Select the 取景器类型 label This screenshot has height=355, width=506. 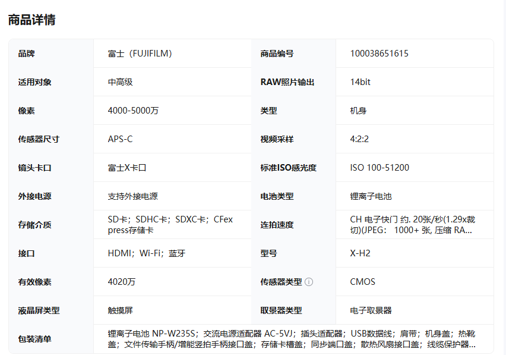coord(281,311)
